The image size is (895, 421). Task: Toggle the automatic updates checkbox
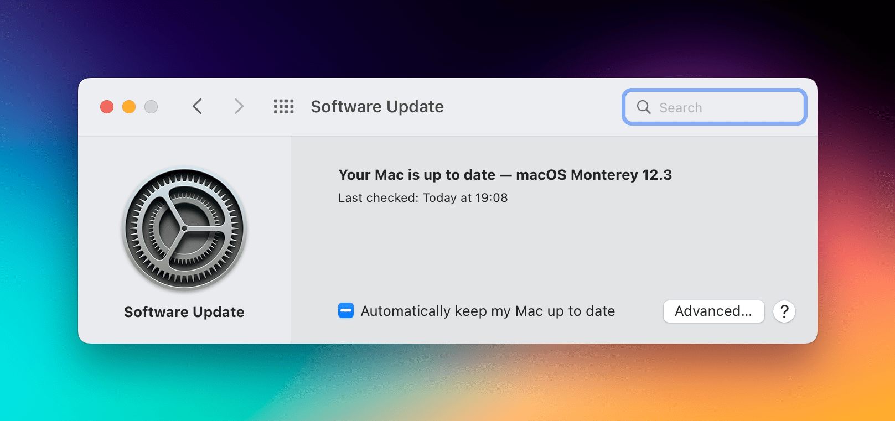tap(346, 311)
